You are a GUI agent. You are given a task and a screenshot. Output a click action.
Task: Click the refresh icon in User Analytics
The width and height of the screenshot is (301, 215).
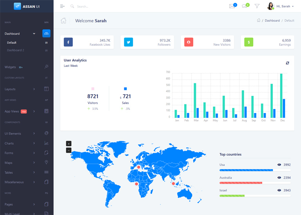[287, 63]
